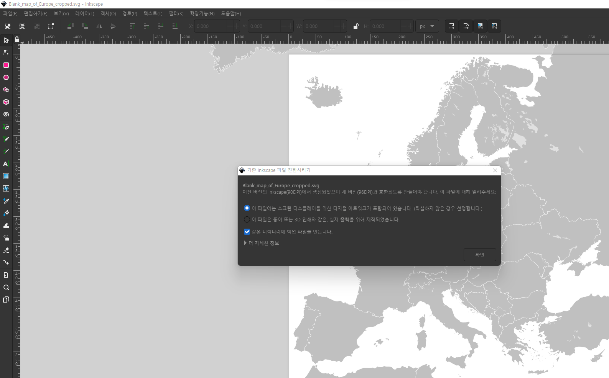This screenshot has height=378, width=609.
Task: Toggle scale rounded corners with rectangles
Action: click(x=466, y=26)
